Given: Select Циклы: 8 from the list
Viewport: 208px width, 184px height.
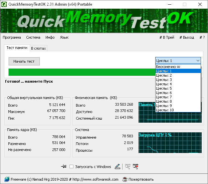Looking at the screenshot, I should (x=178, y=101).
